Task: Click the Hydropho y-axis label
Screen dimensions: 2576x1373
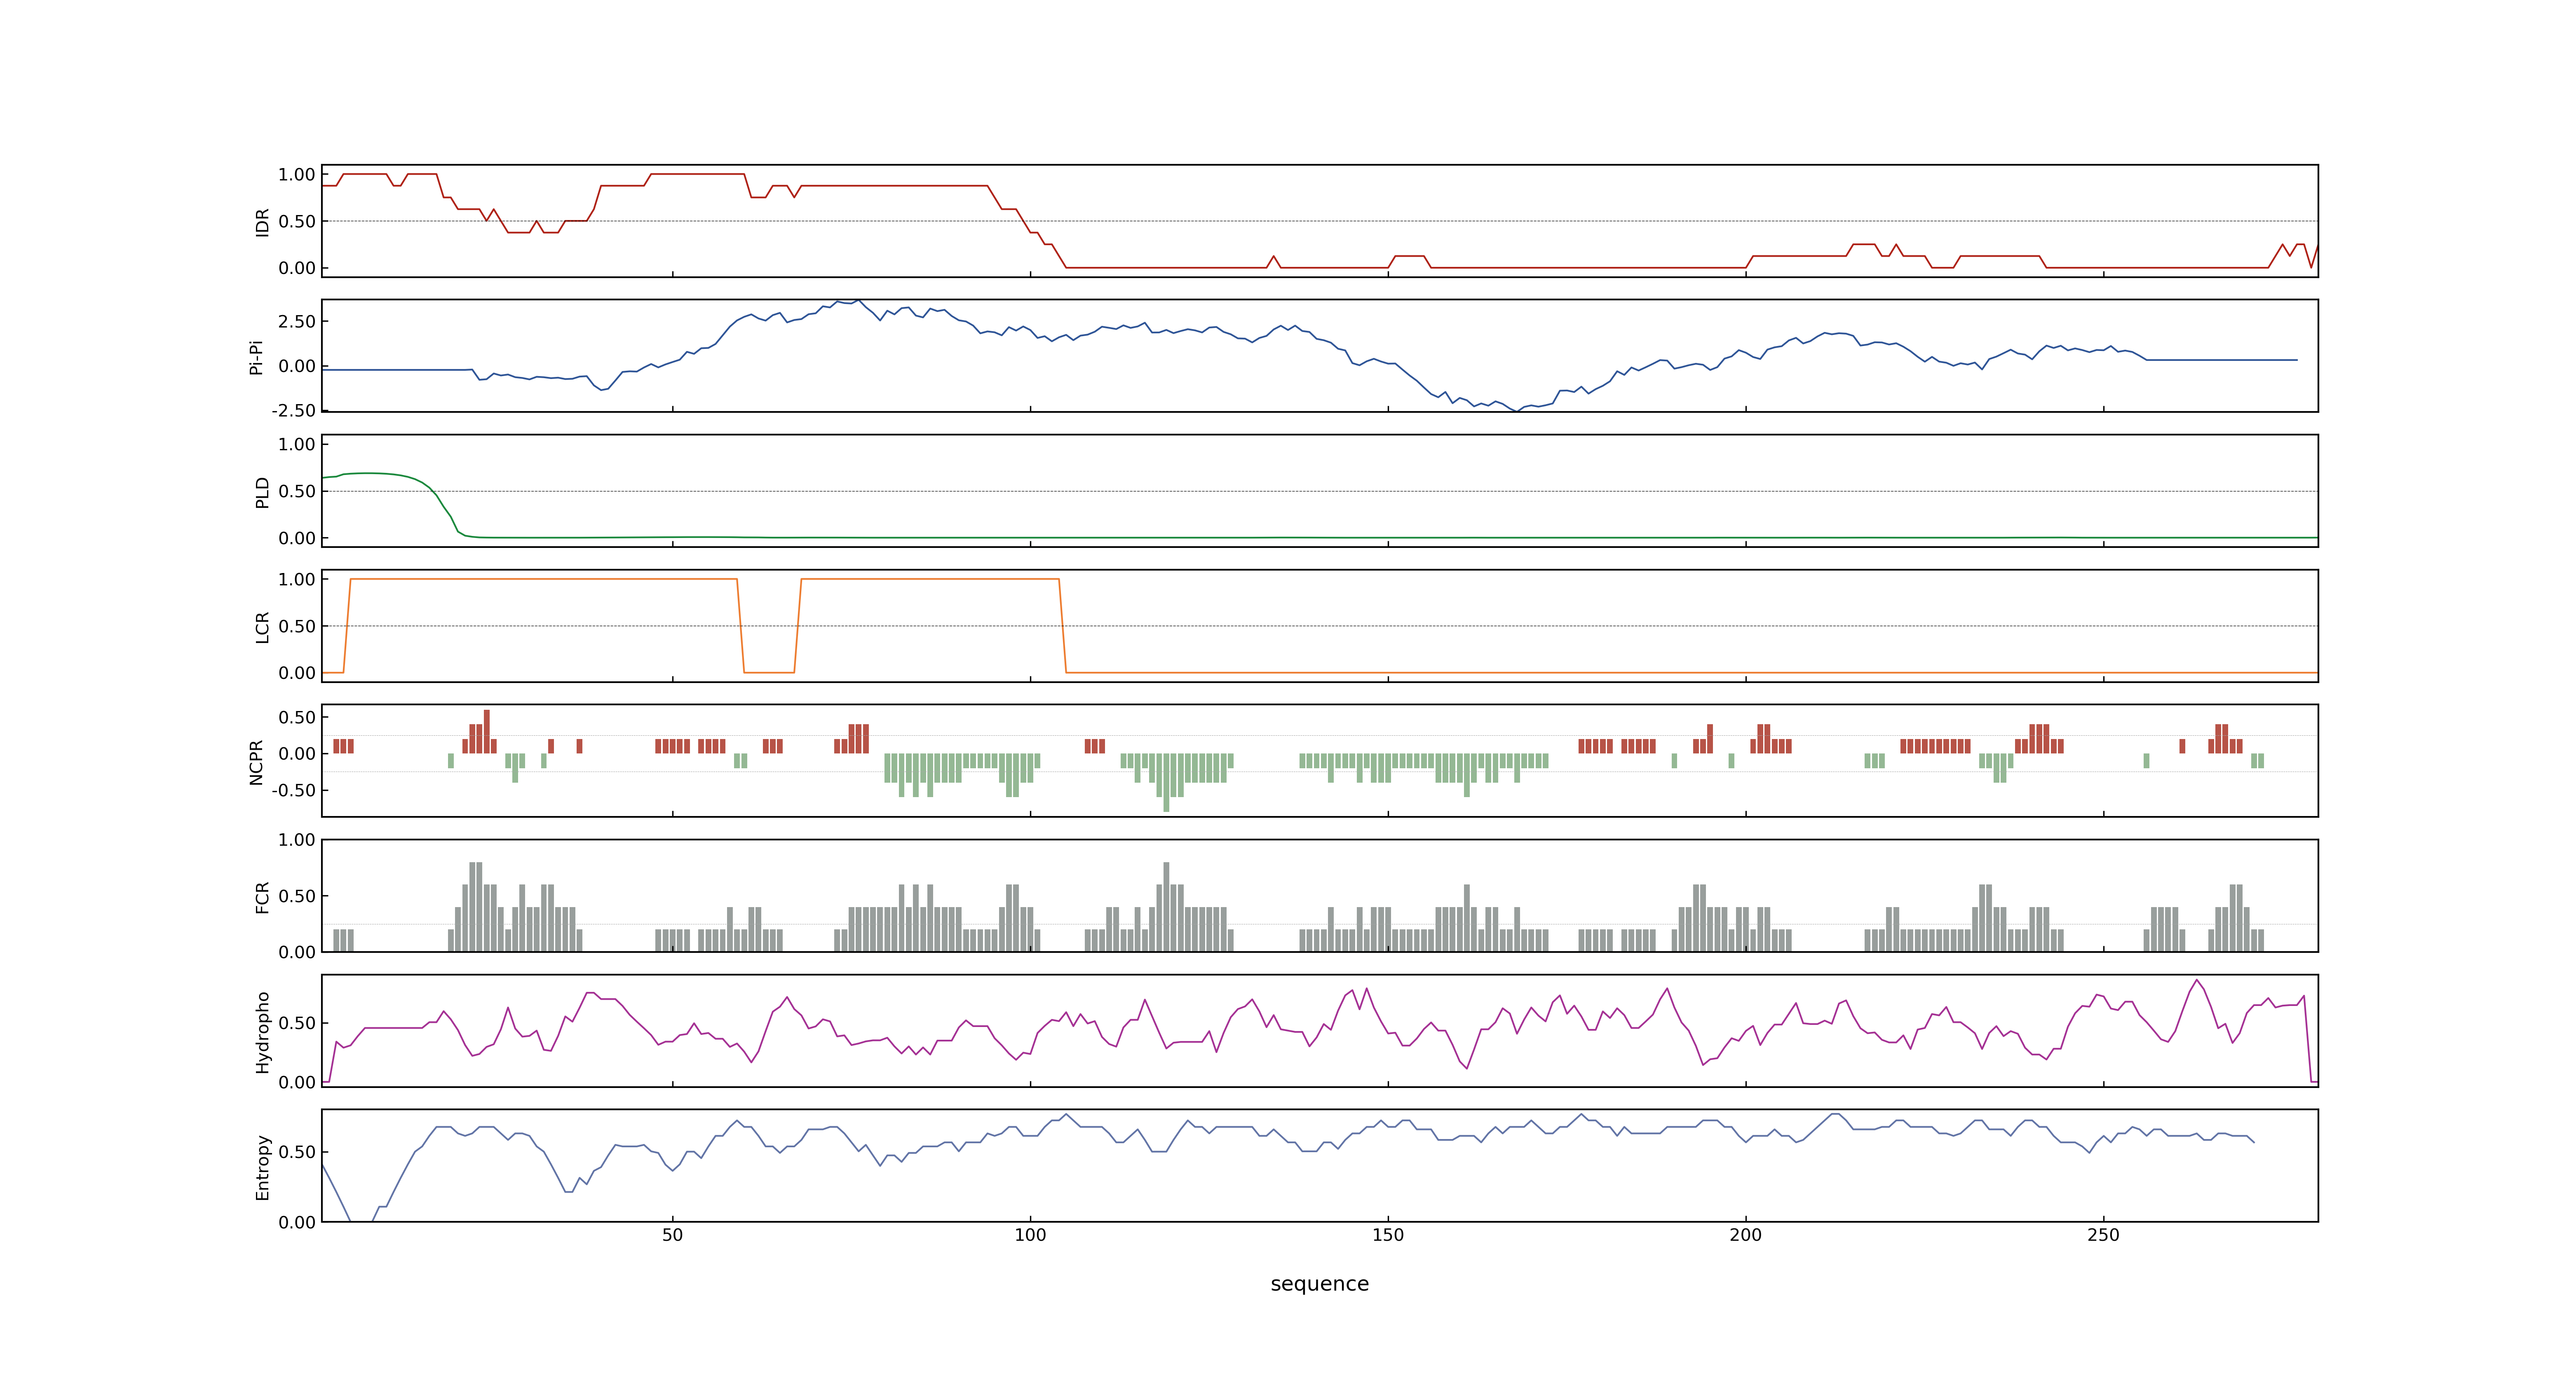Action: point(262,1032)
